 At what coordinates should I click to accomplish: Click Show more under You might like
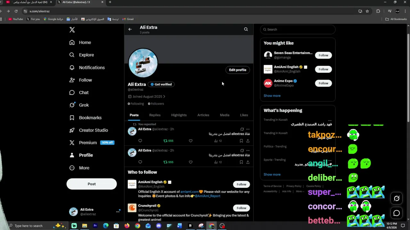point(272,96)
